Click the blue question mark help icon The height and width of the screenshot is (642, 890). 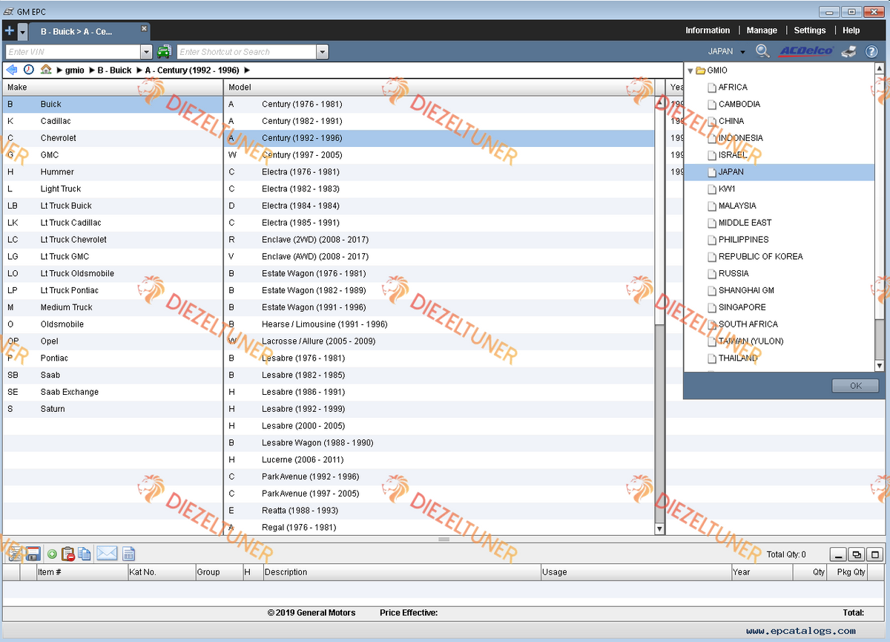pos(871,51)
